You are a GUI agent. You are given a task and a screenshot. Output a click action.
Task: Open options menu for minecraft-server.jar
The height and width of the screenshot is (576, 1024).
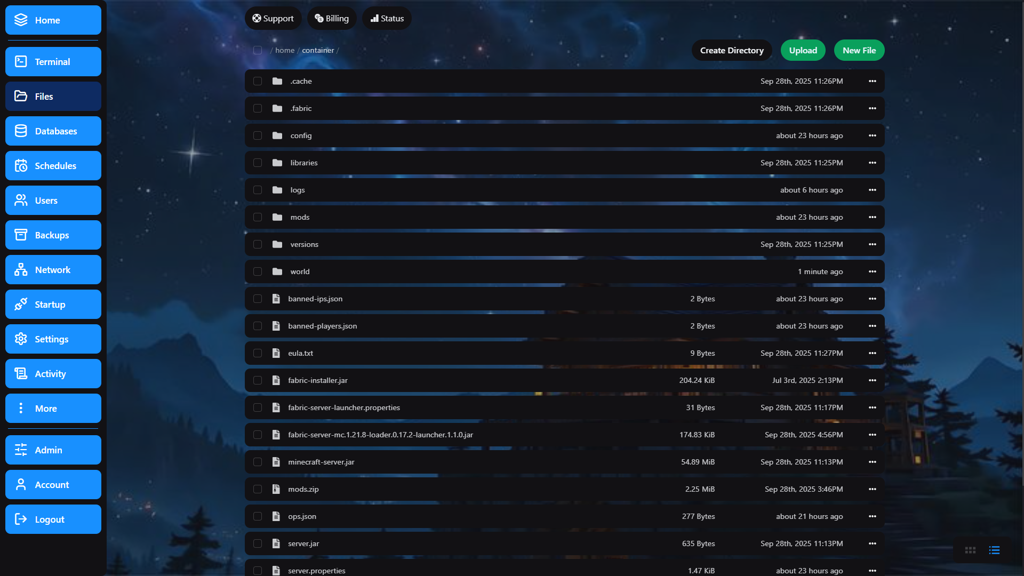point(872,462)
